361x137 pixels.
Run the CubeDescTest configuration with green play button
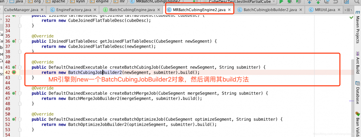(x=281, y=1)
